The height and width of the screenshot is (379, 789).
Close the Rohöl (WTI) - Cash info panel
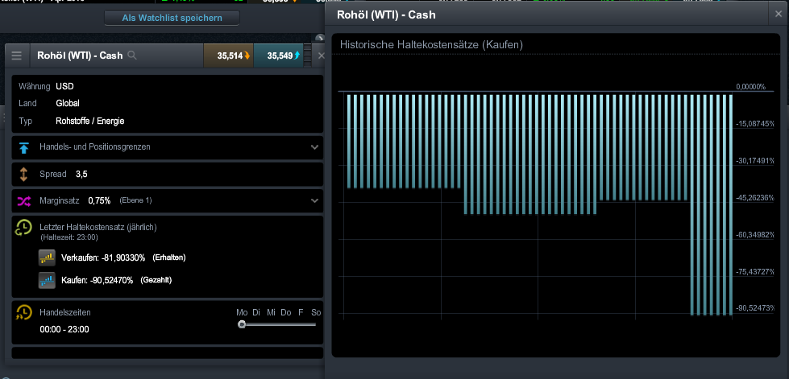click(321, 56)
